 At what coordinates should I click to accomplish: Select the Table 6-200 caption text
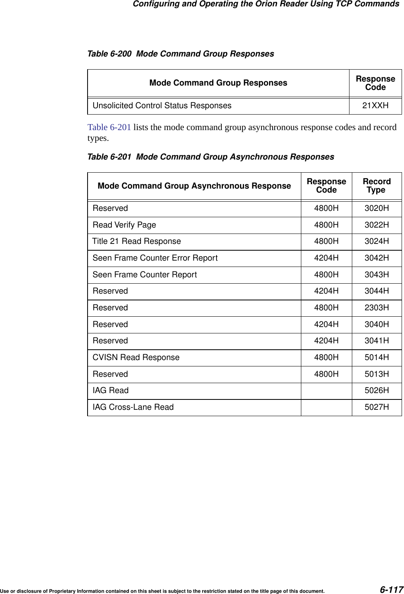click(181, 54)
